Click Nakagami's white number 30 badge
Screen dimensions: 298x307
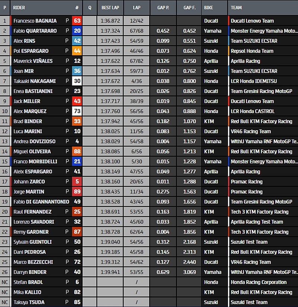click(x=77, y=81)
